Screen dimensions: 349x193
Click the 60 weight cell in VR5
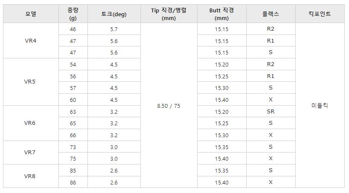pos(73,100)
